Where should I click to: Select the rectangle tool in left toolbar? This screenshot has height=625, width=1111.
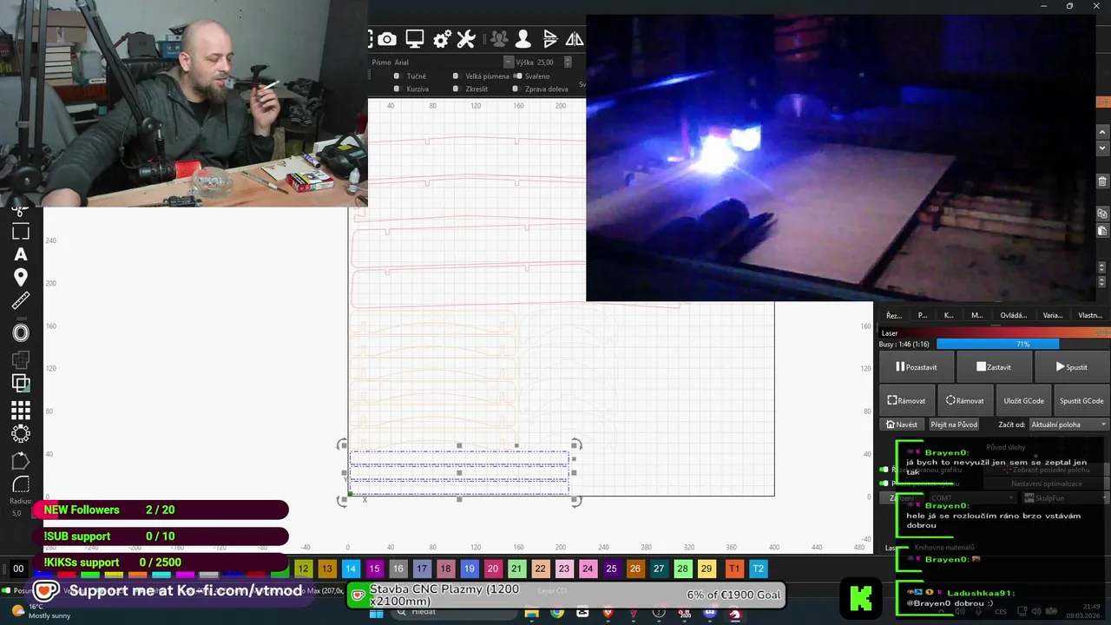tap(21, 232)
